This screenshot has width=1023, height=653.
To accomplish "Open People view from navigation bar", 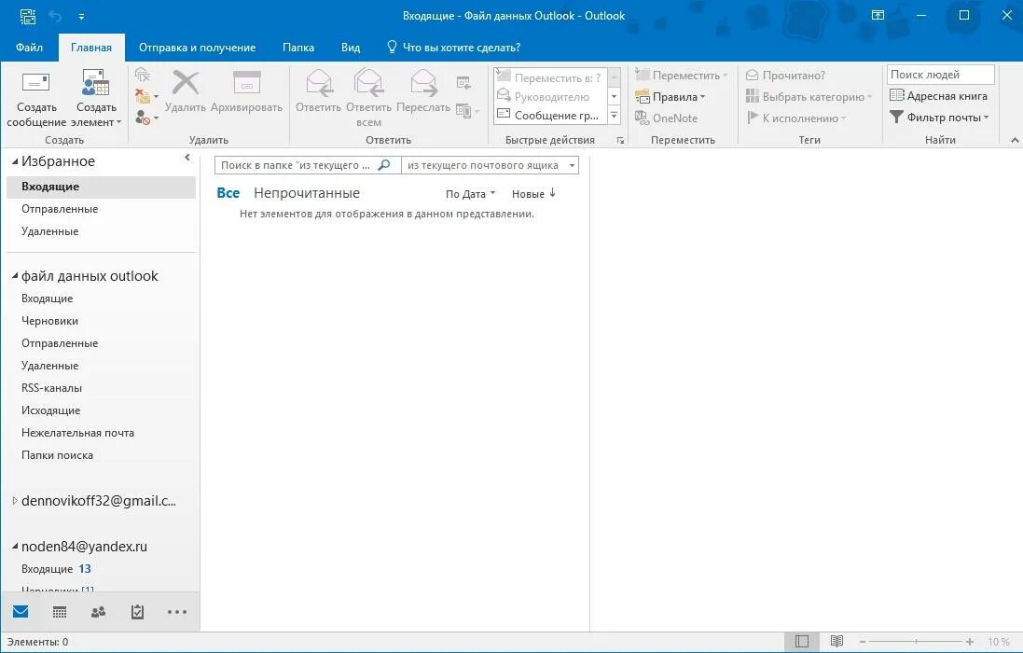I will pos(99,612).
